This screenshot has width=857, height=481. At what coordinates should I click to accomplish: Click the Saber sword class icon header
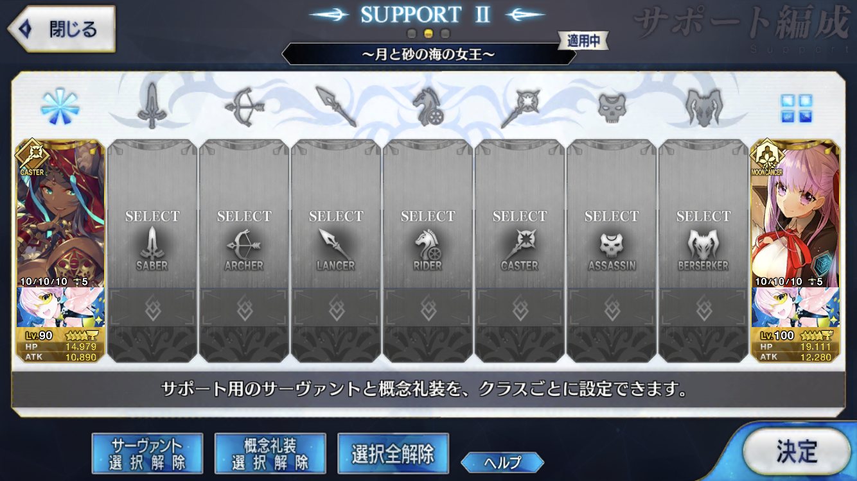pyautogui.click(x=152, y=106)
